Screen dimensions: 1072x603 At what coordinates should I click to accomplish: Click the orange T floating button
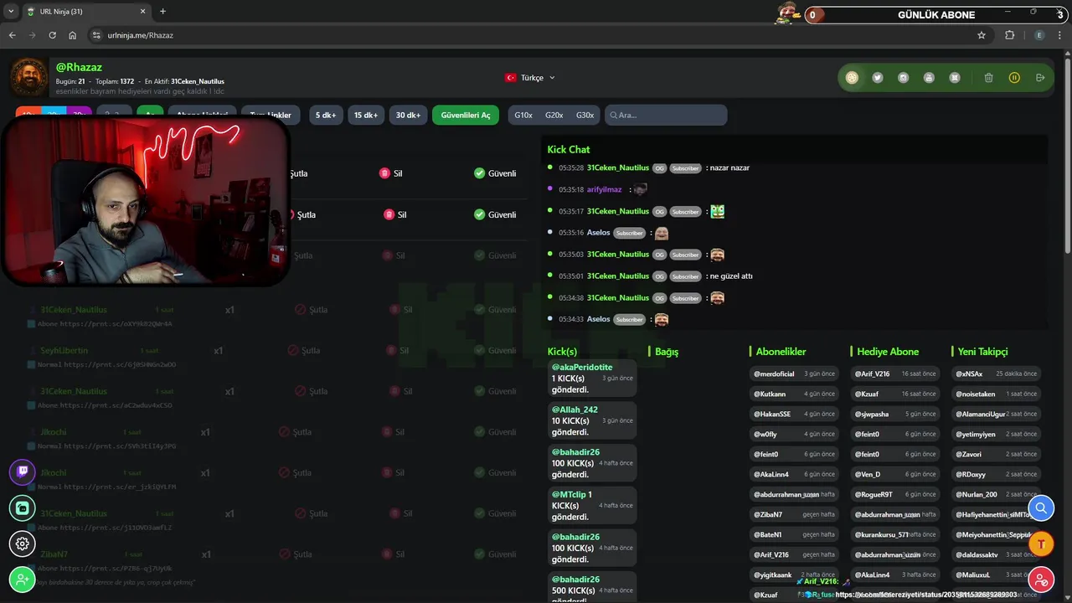1041,544
